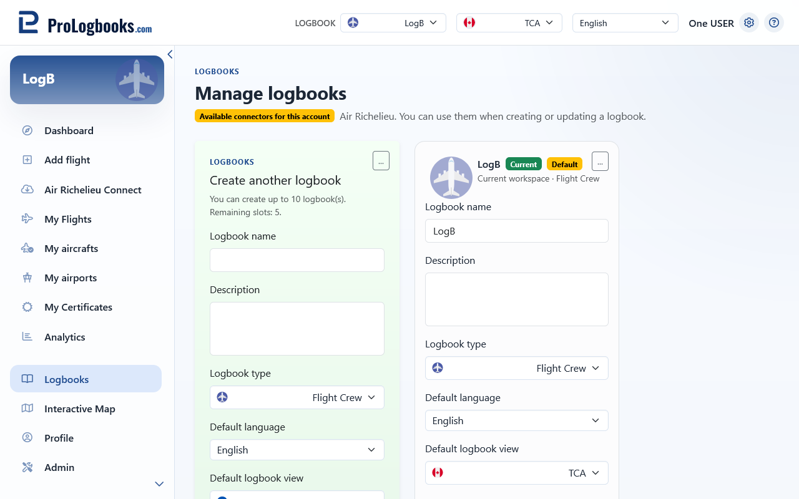Click Description textarea in create form

coord(297,329)
